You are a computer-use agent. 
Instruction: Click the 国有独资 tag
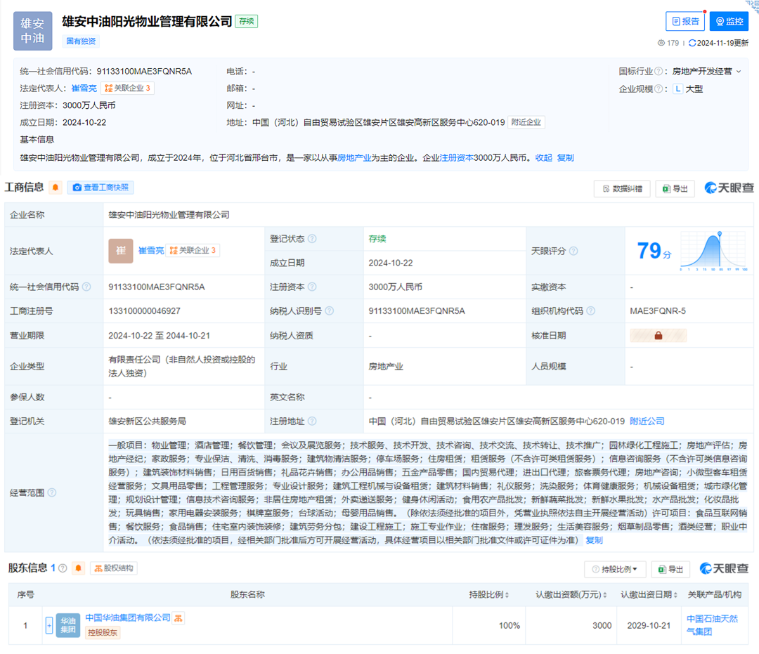tap(81, 41)
